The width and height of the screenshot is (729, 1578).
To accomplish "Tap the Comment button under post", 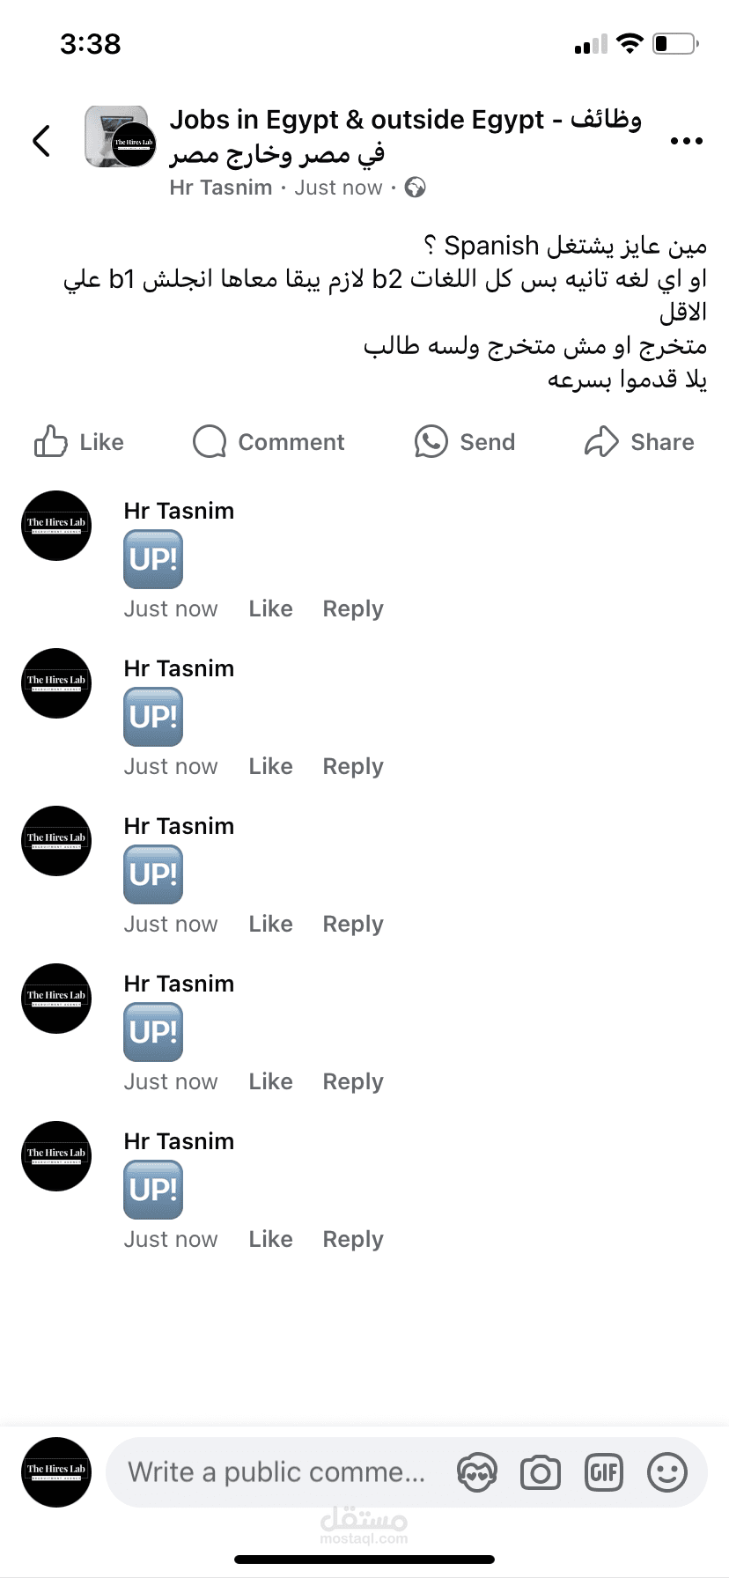I will (x=269, y=442).
